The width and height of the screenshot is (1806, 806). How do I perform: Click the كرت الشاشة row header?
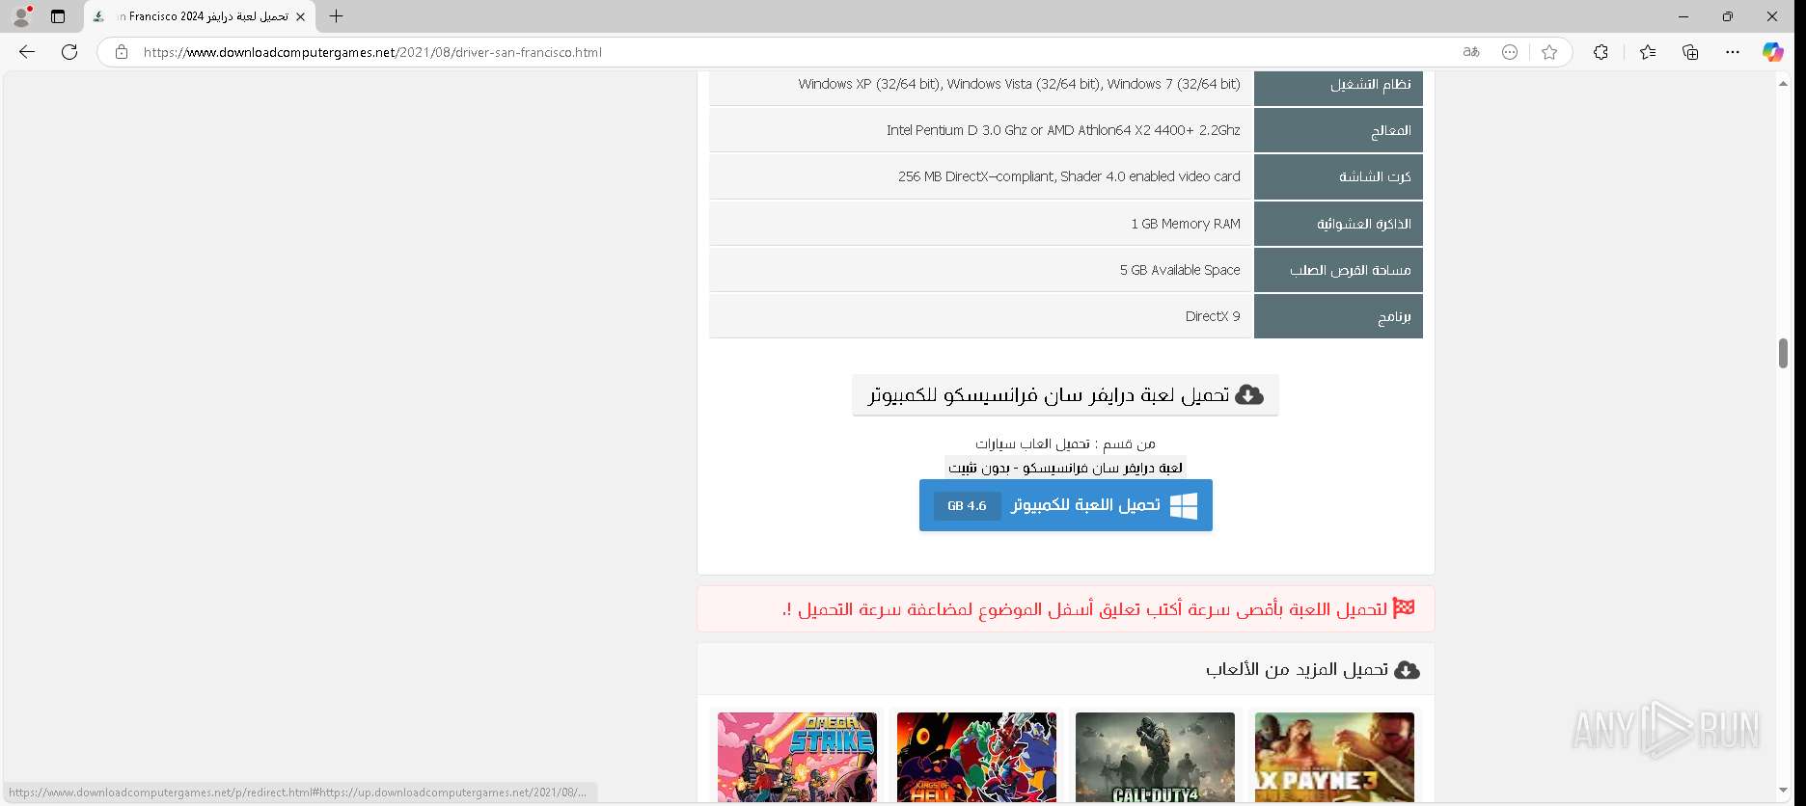(x=1338, y=177)
